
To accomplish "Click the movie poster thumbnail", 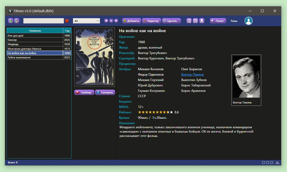I will [95, 57].
